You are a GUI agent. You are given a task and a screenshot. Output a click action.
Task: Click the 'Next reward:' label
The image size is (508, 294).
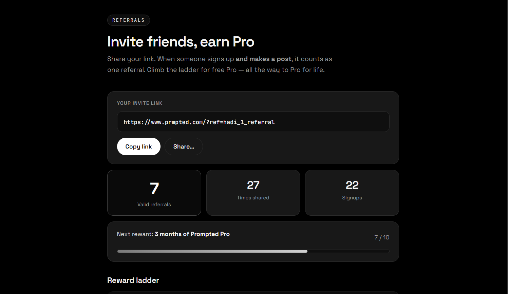point(135,234)
